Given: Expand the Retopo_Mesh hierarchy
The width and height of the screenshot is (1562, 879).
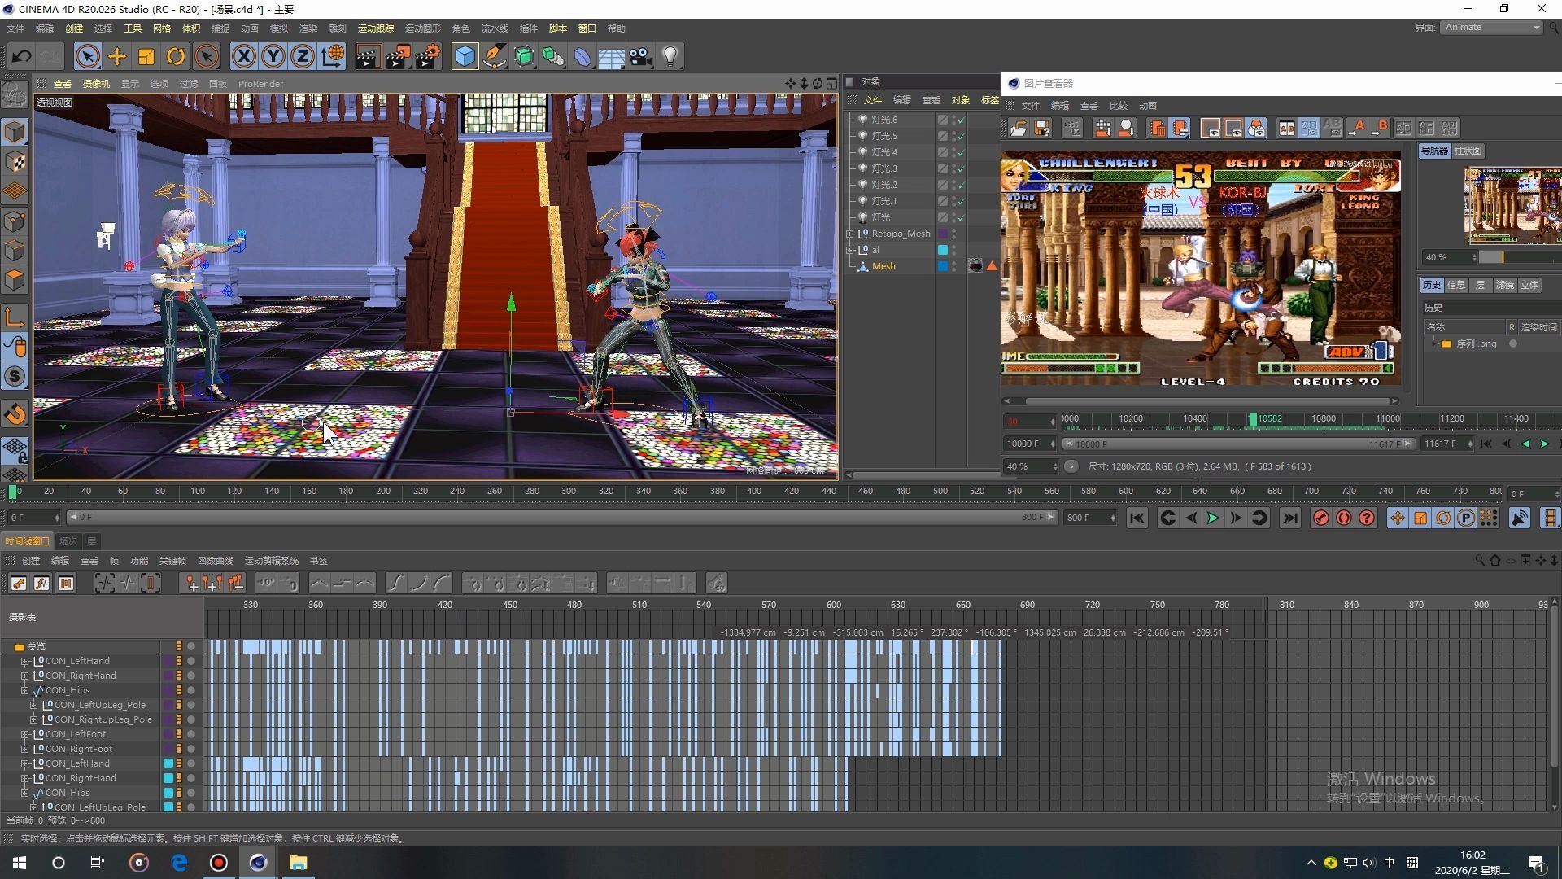Looking at the screenshot, I should point(851,234).
